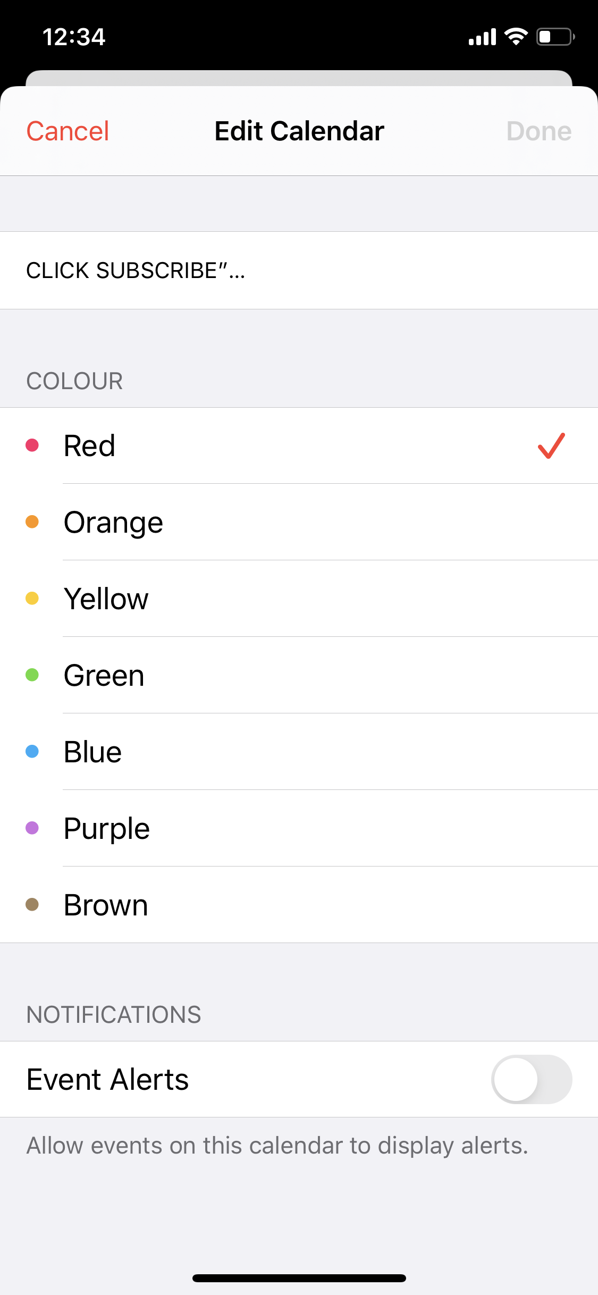The height and width of the screenshot is (1295, 598).
Task: Tap the red colour dot
Action: tap(32, 445)
